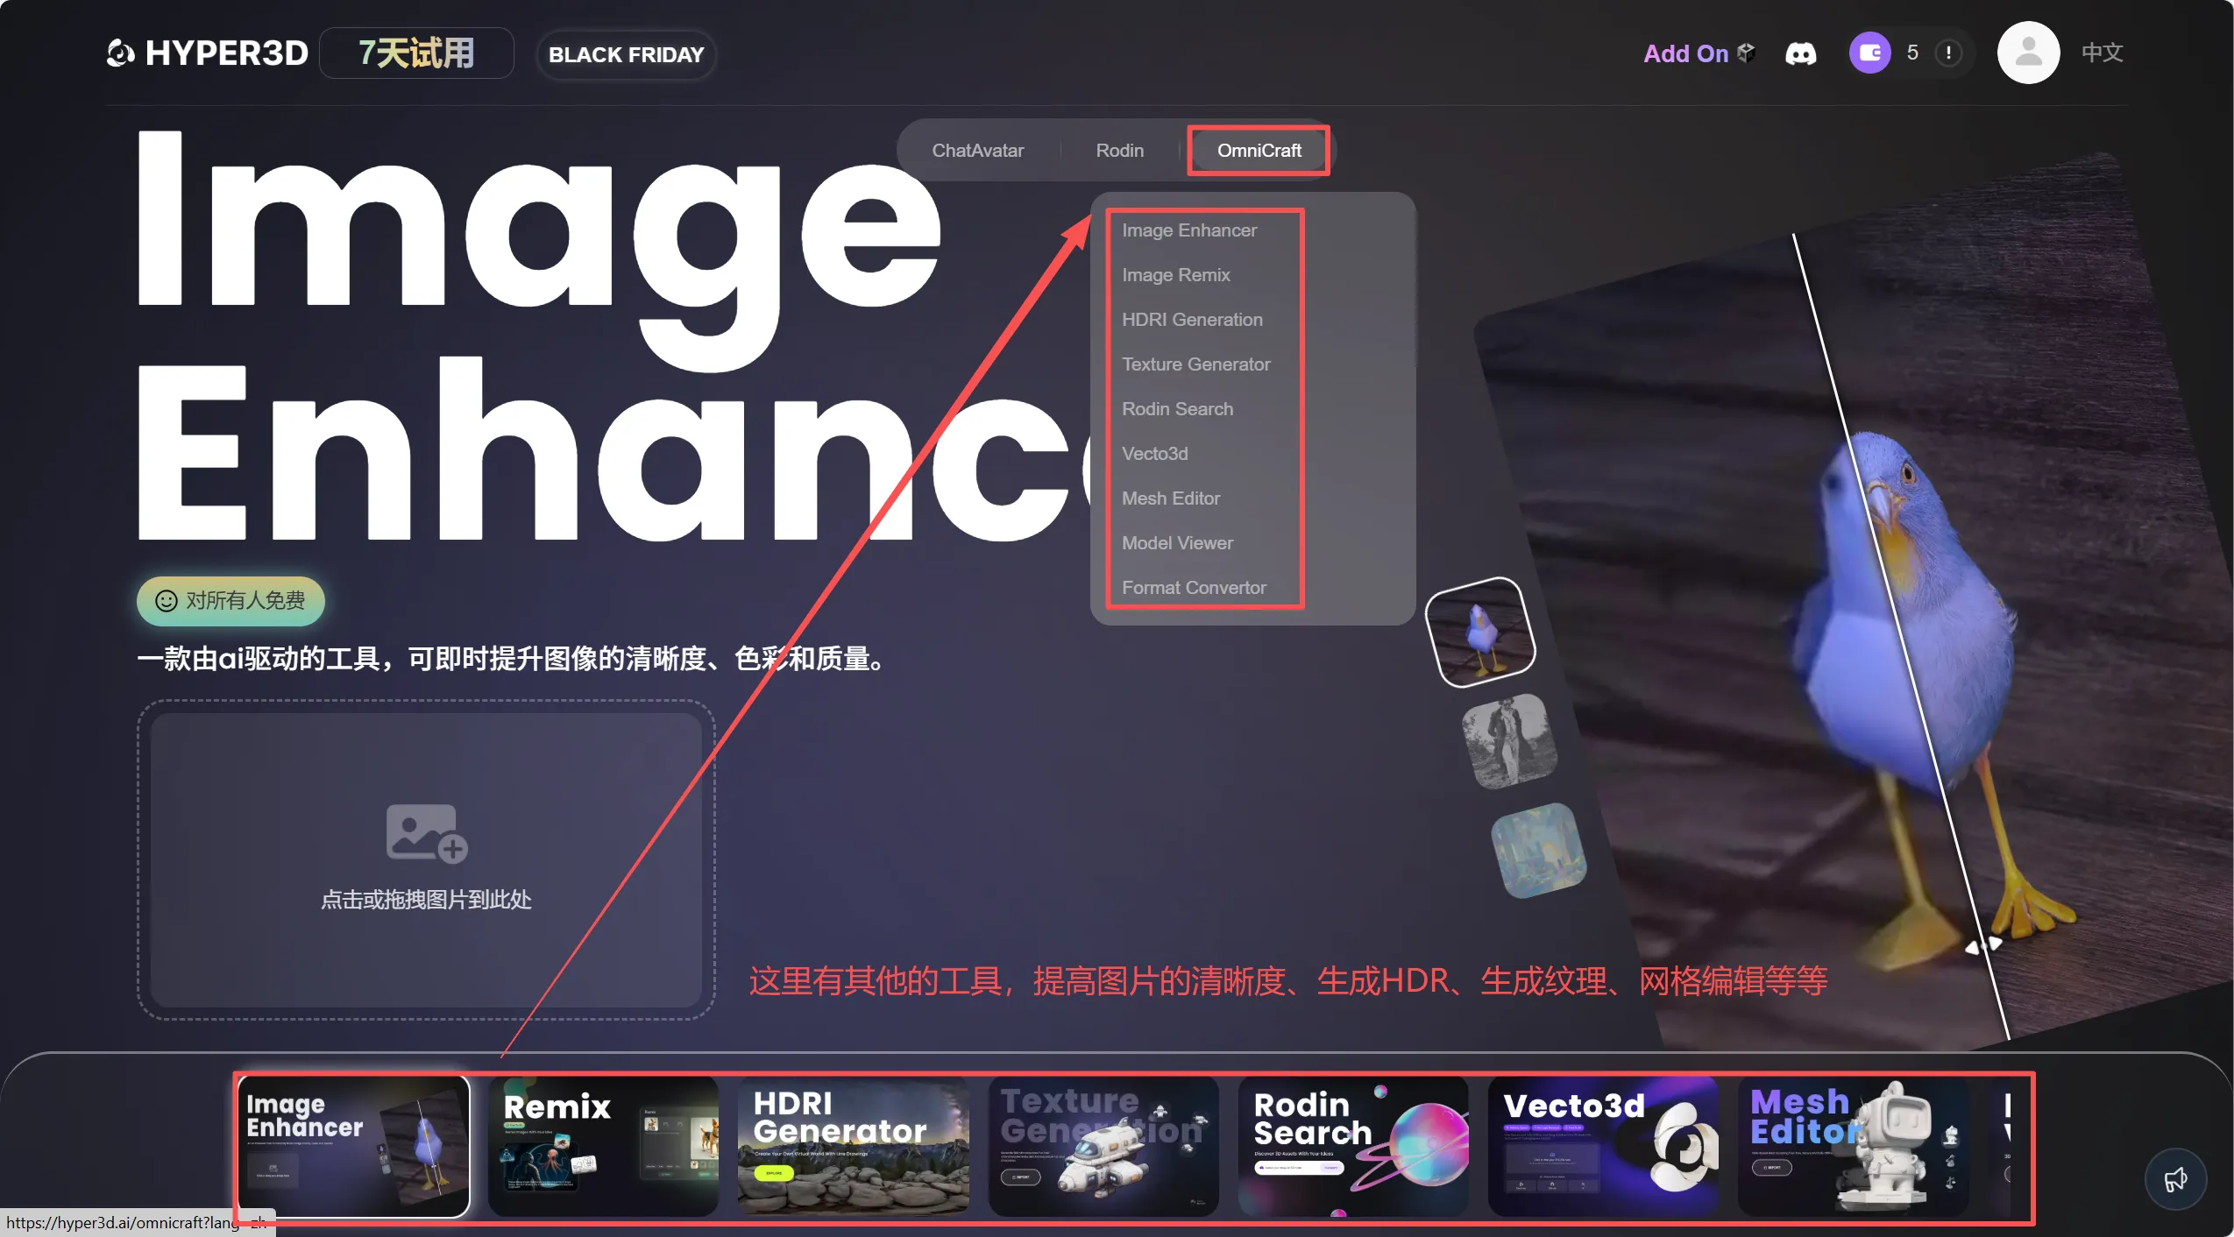The width and height of the screenshot is (2234, 1237).
Task: Click the megaphone feedback icon
Action: click(x=2174, y=1179)
